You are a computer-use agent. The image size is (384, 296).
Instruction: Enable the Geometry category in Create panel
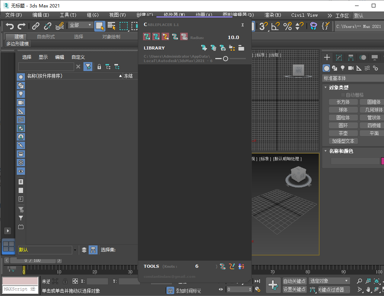tap(327, 68)
